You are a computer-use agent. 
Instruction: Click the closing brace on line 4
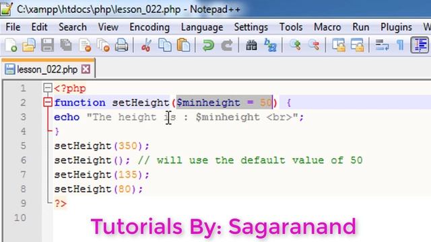57,132
